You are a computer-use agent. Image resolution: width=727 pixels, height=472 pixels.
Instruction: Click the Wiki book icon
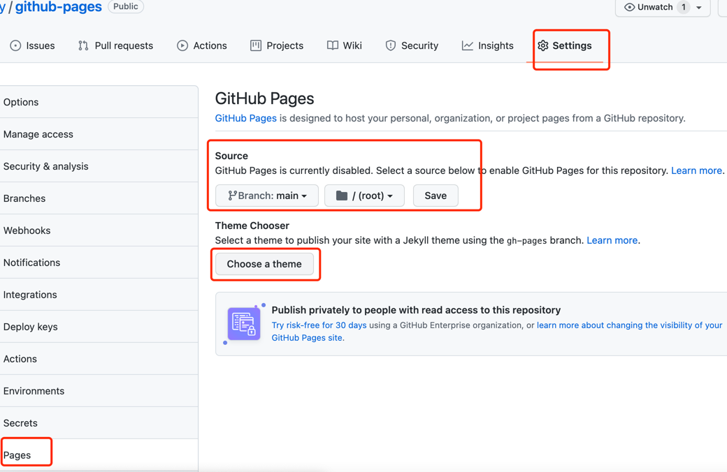[333, 45]
